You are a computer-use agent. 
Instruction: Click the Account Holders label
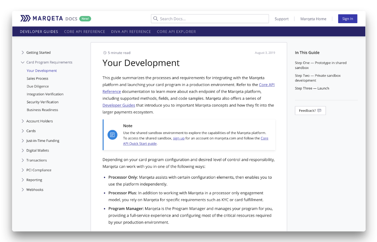point(39,121)
